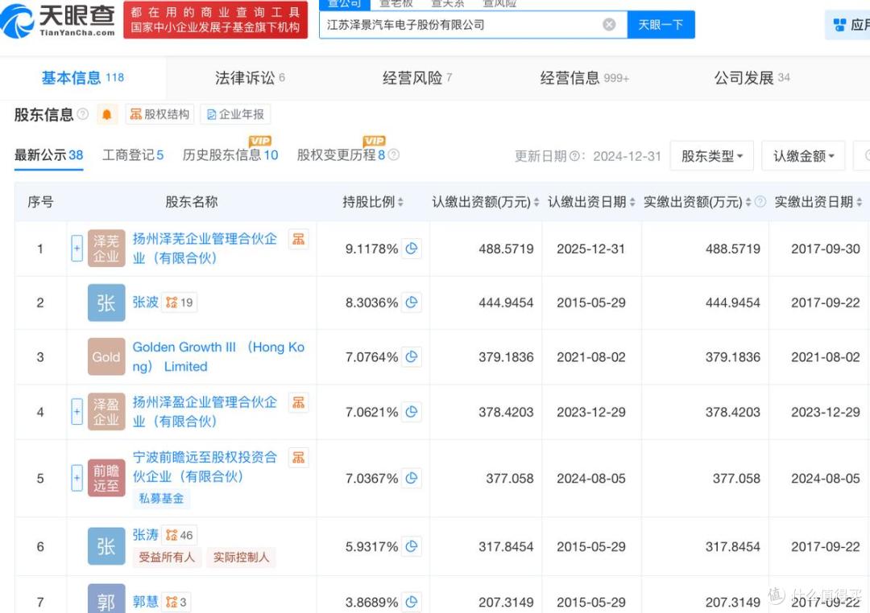Click pie chart icon beside 5.9317%
870x613 pixels.
pyautogui.click(x=411, y=546)
